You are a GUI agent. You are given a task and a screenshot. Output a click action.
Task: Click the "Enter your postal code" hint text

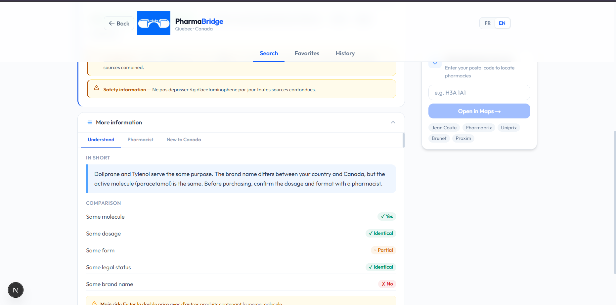coord(480,72)
